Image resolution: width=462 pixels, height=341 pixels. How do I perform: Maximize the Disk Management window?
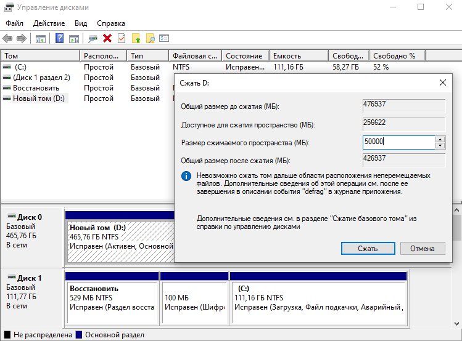[421, 7]
